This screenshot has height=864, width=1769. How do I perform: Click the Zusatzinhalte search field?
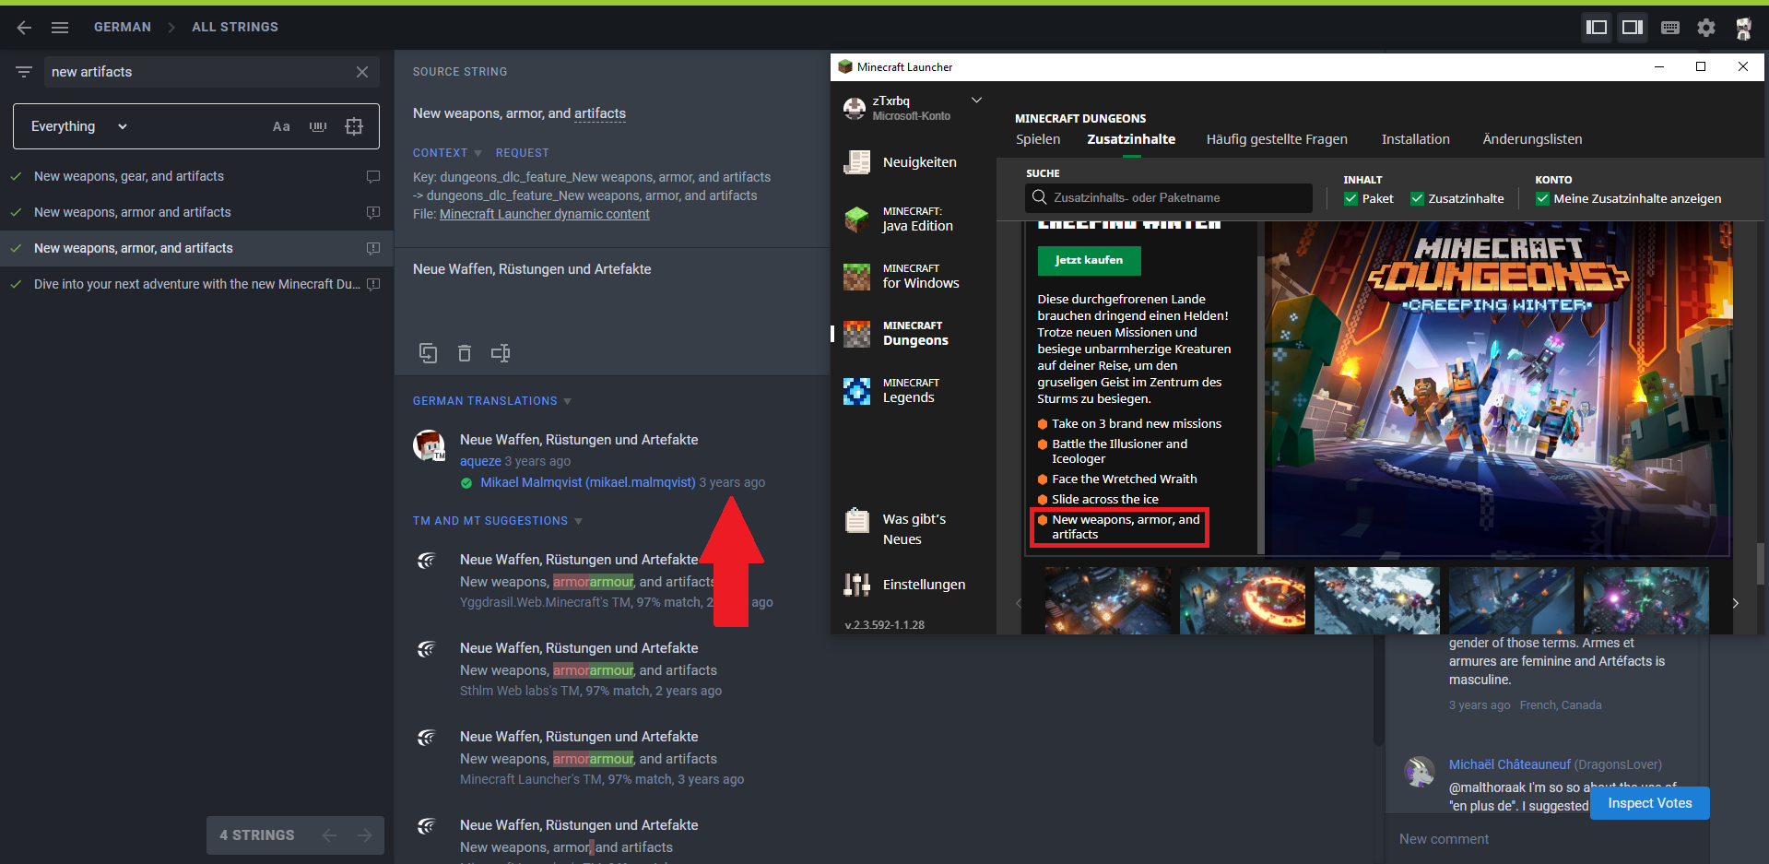(1169, 197)
